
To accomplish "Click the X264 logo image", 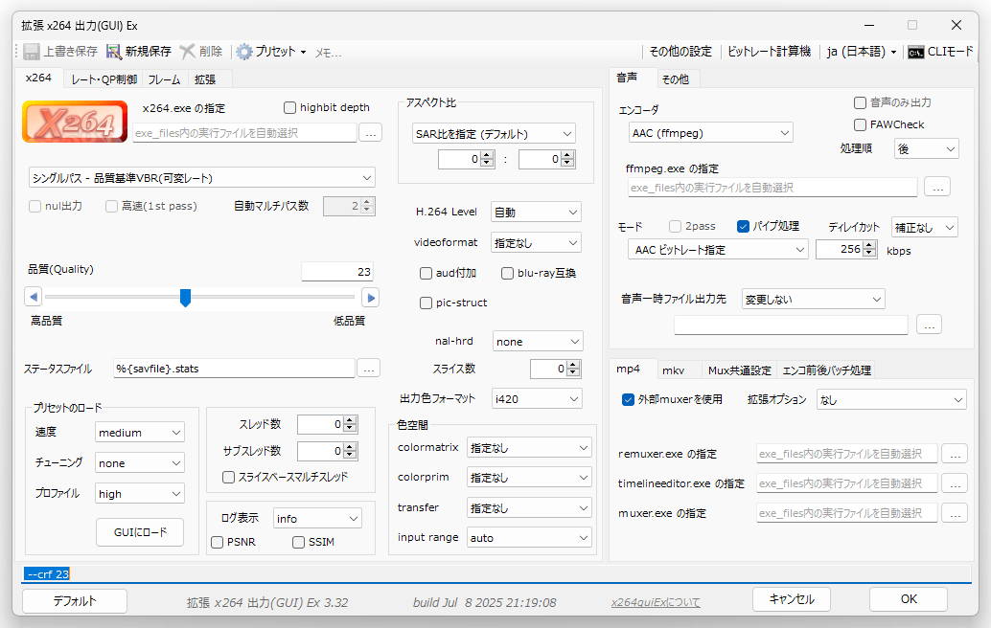I will [75, 123].
